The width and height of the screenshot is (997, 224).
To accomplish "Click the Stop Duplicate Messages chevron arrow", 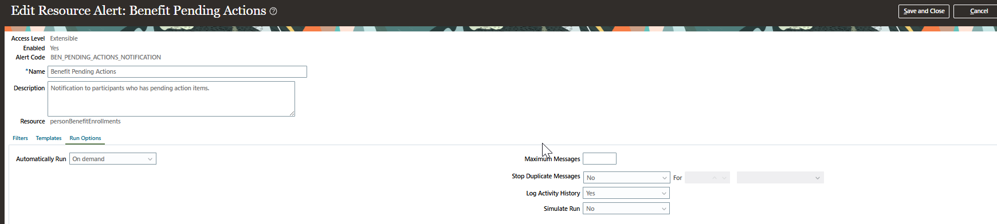I will (664, 178).
